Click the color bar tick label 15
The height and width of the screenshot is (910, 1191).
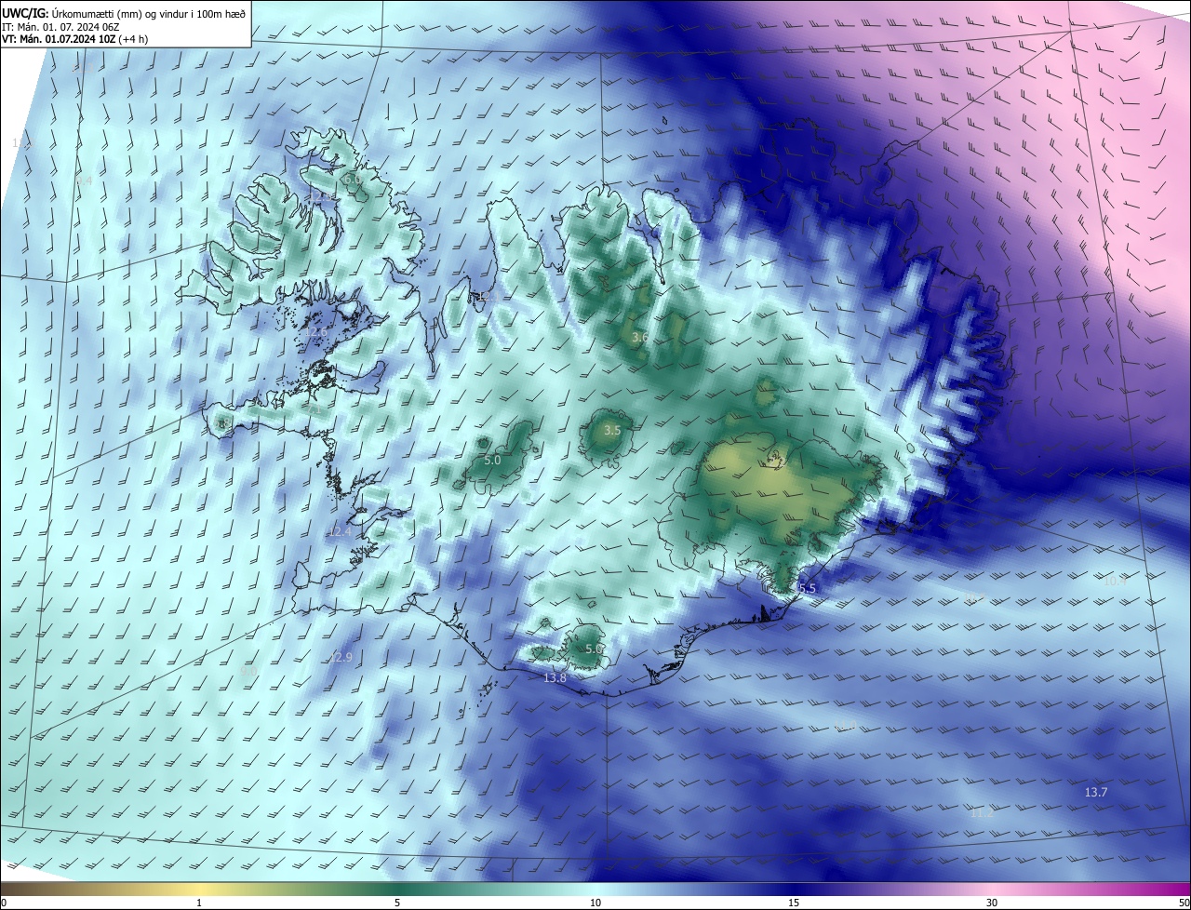(x=794, y=903)
